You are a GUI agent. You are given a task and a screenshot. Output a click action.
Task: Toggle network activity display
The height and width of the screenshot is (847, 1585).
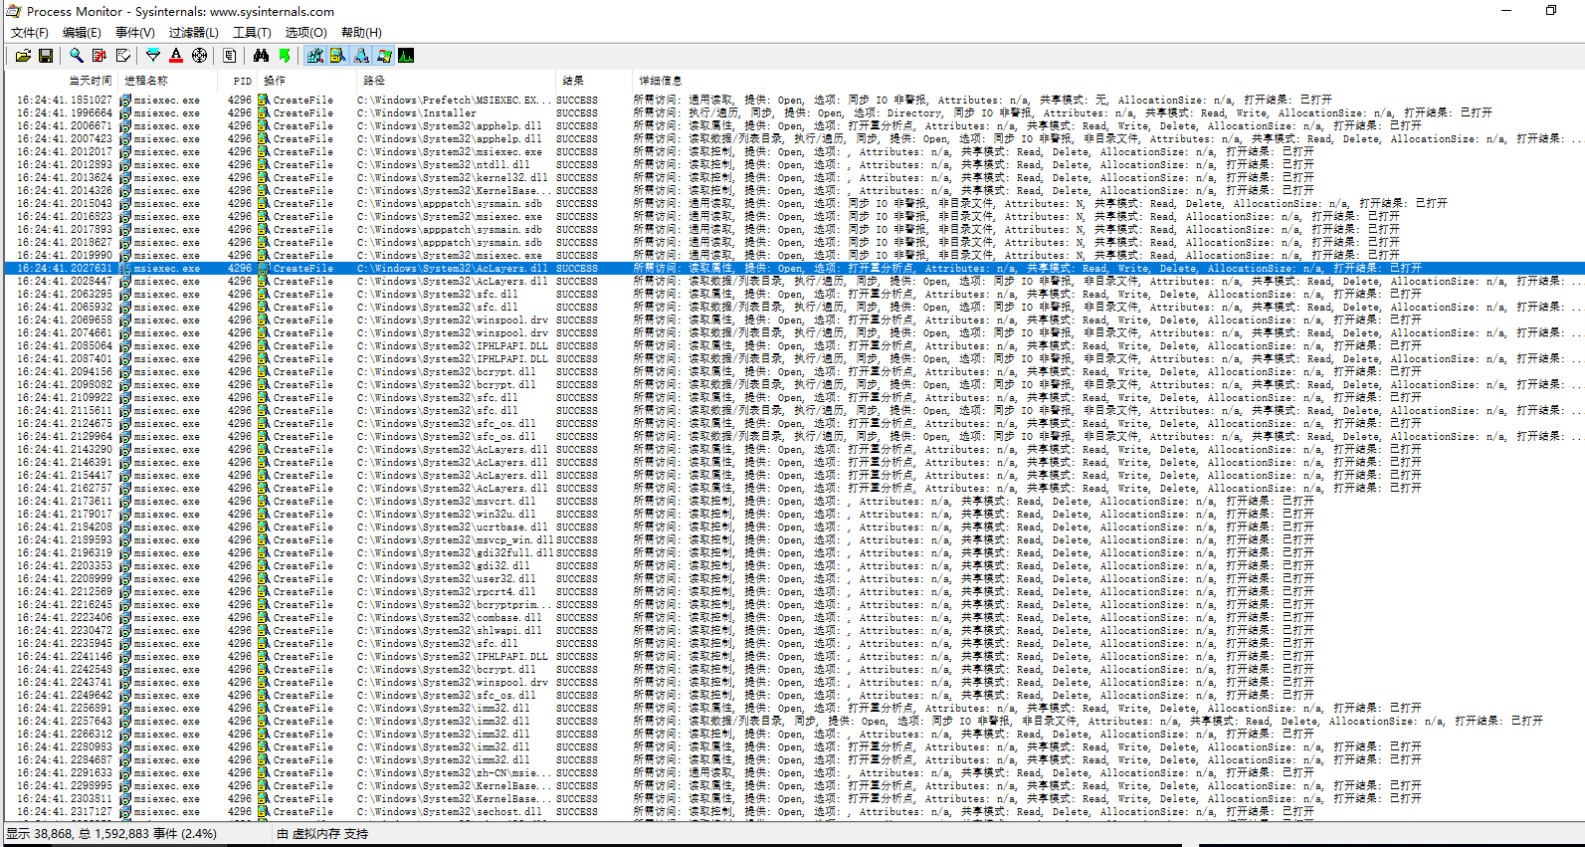point(361,56)
